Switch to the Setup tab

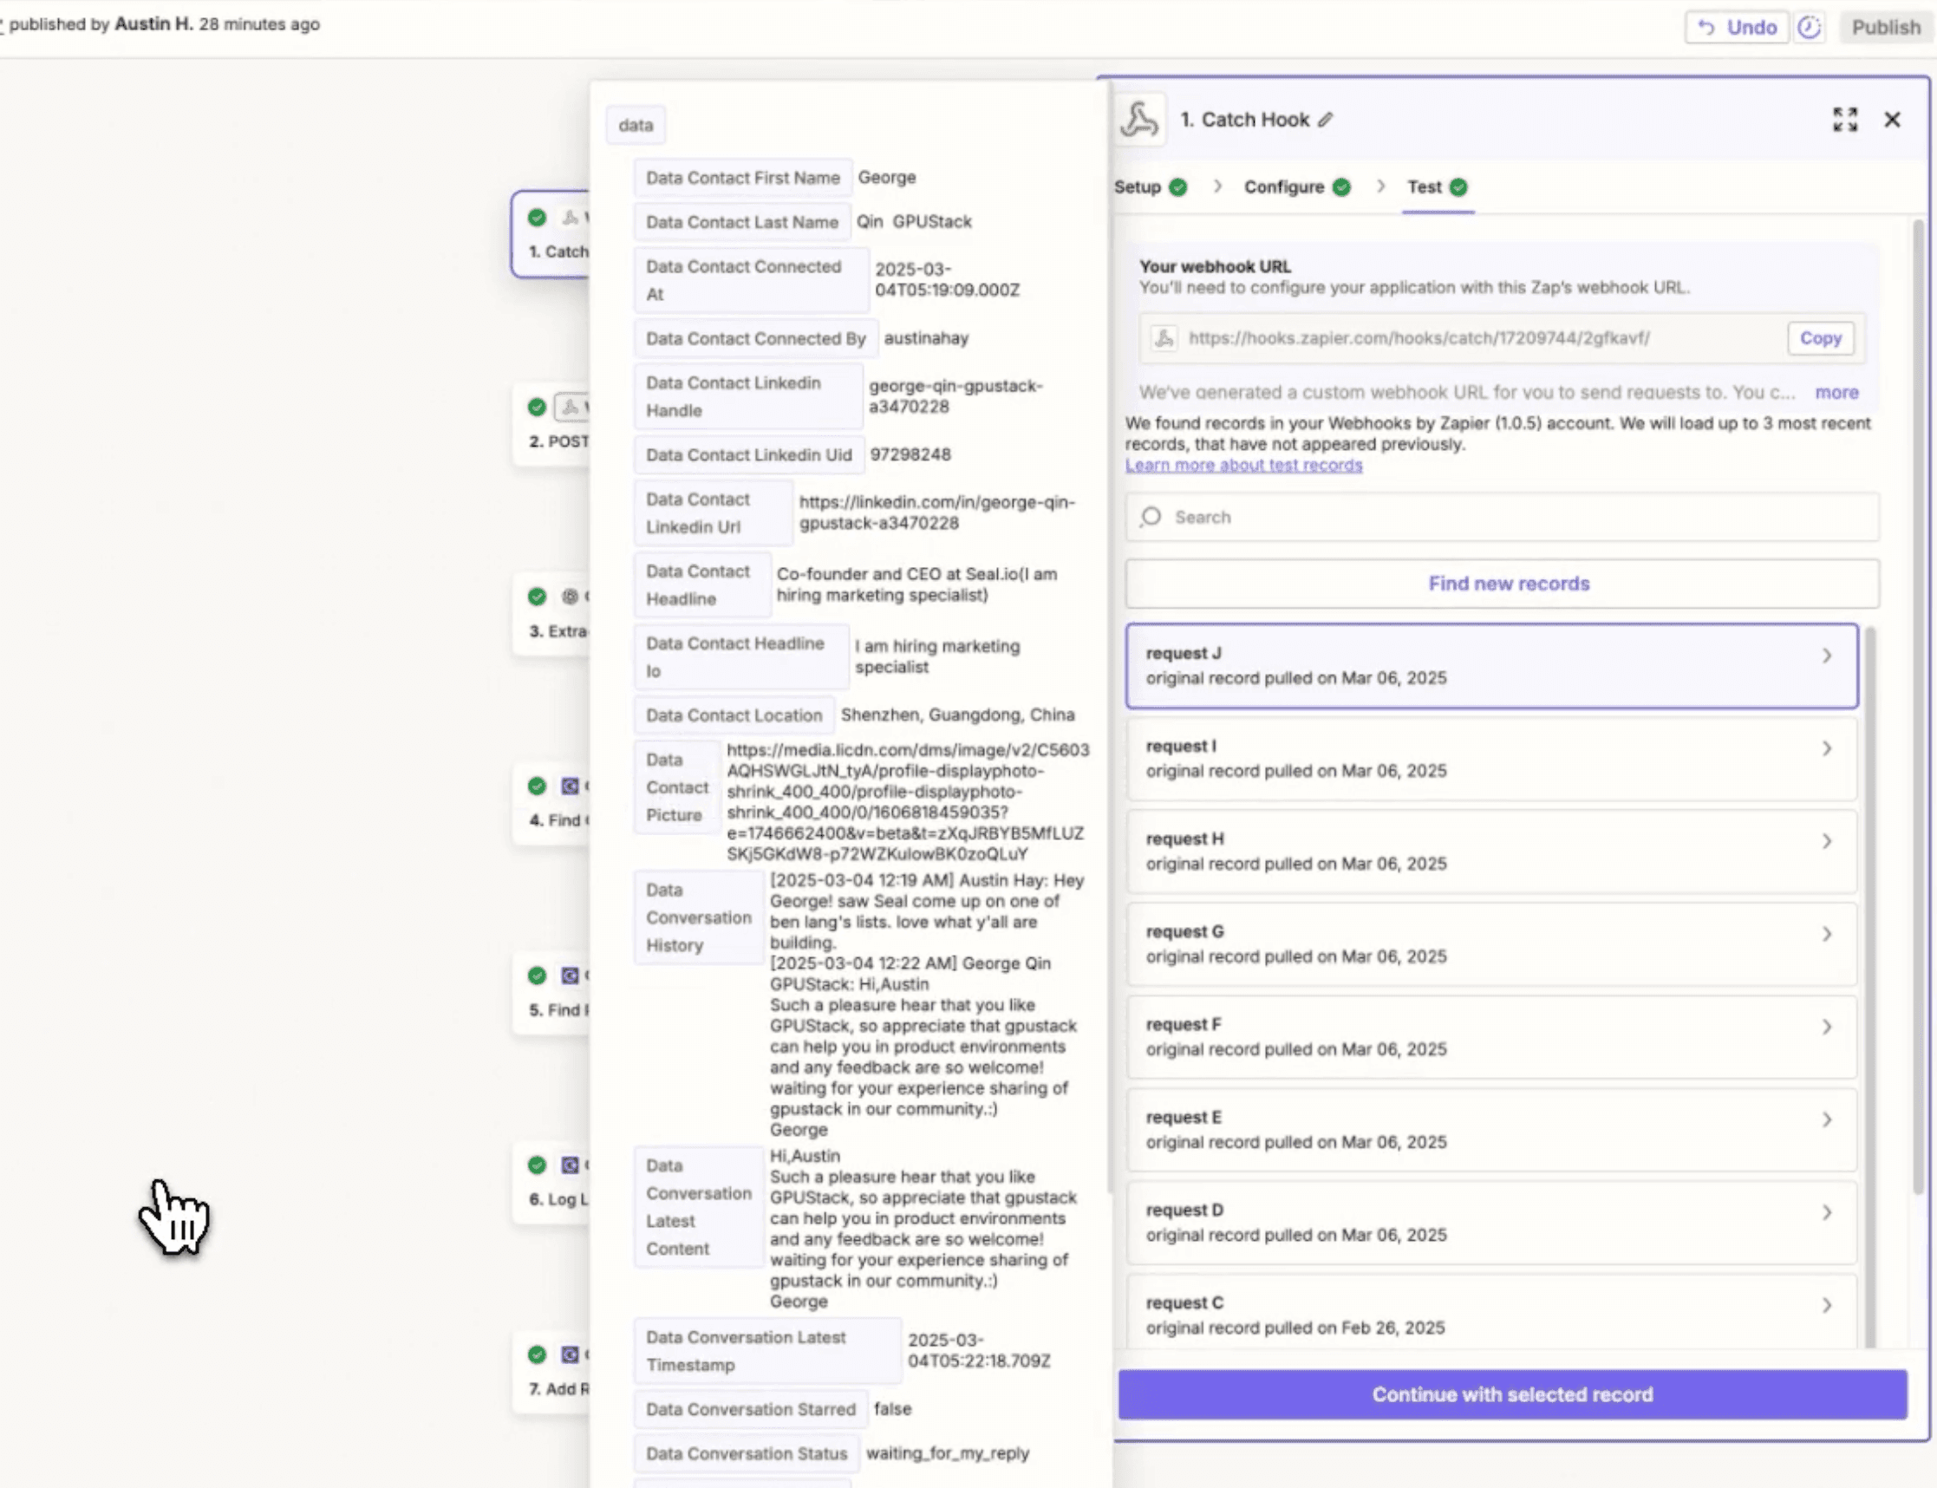point(1138,187)
